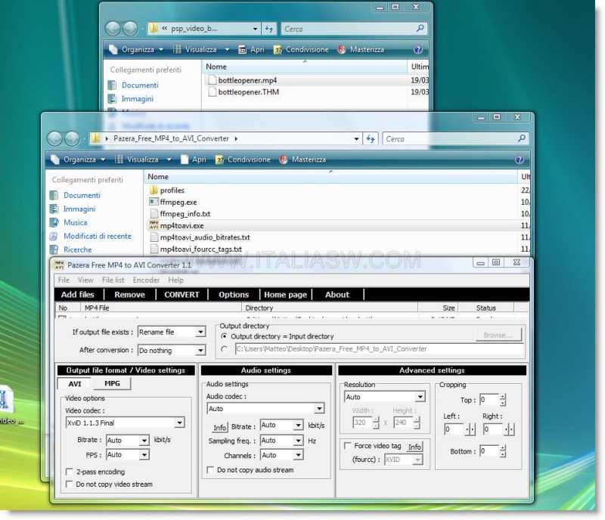This screenshot has width=605, height=520.
Task: Click Masterizza burn icon in Pazera folder window
Action: pos(284,159)
